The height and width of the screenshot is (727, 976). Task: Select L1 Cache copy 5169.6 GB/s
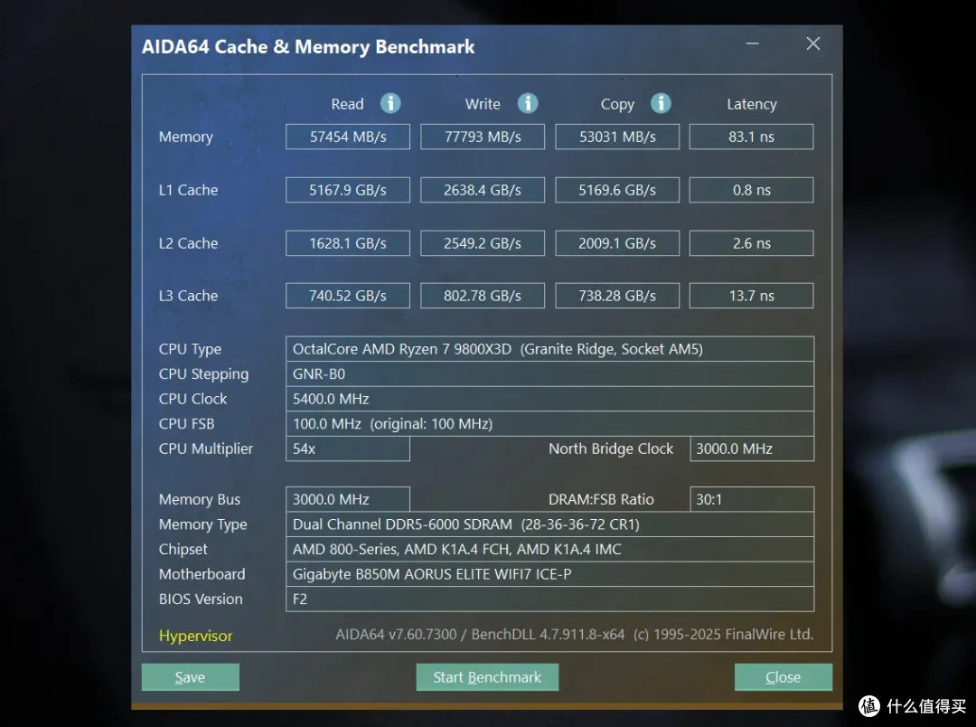617,190
